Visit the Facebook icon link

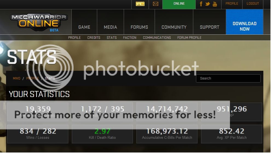(x=201, y=4)
